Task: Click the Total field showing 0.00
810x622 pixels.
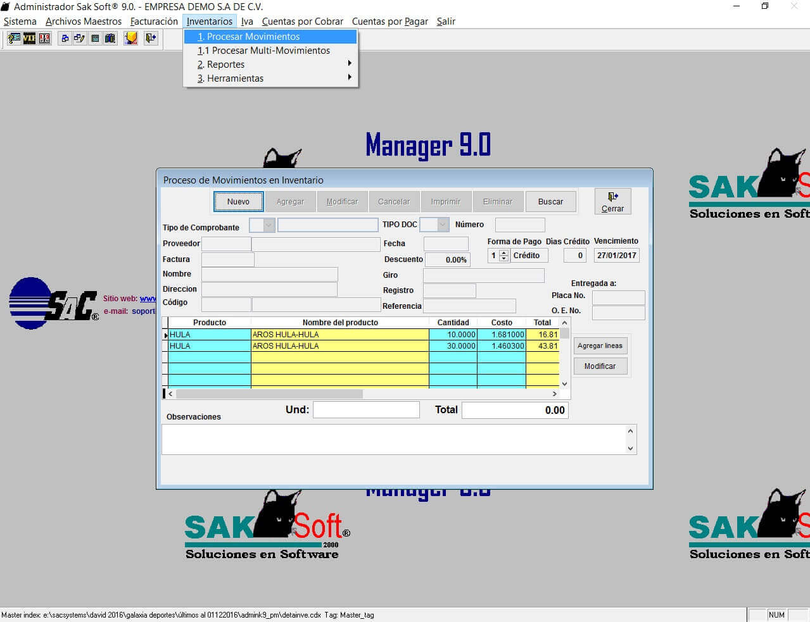Action: pyautogui.click(x=515, y=410)
